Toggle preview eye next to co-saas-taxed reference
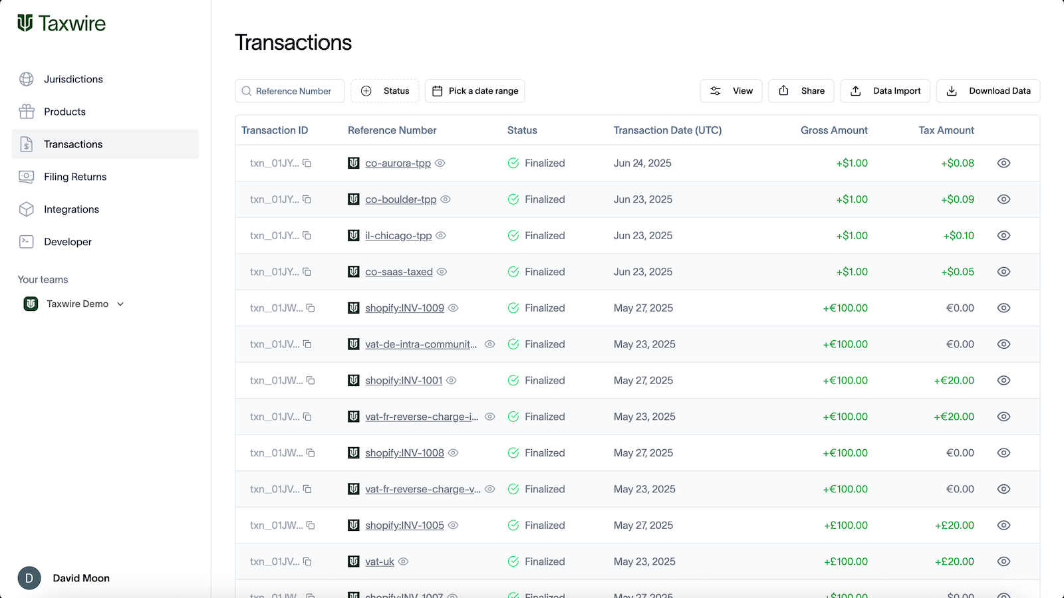Viewport: 1064px width, 598px height. click(442, 272)
